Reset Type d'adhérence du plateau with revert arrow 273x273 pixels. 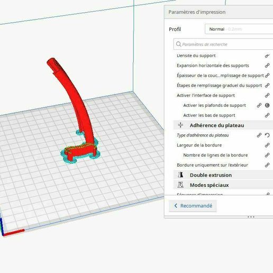point(267,135)
